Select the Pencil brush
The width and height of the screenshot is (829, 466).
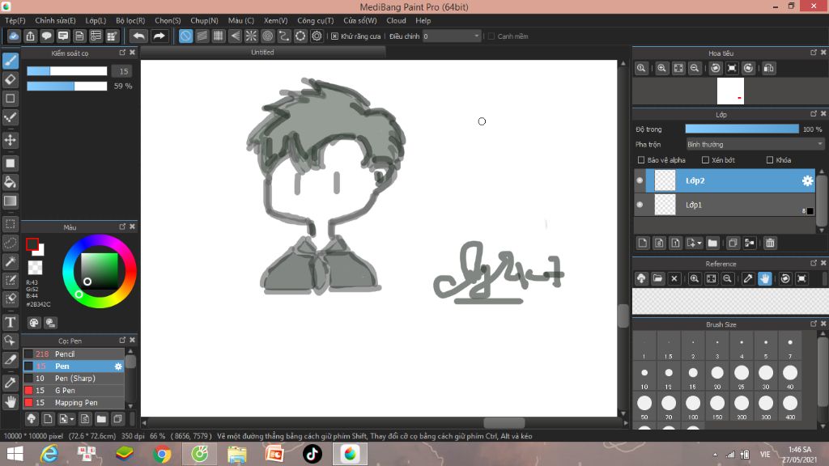74,354
